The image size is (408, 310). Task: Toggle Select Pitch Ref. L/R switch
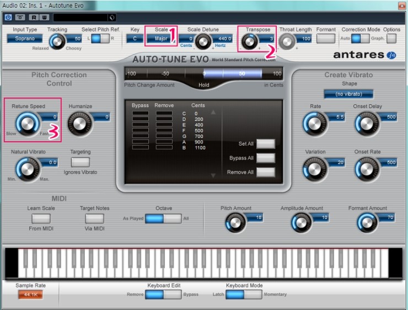click(100, 39)
